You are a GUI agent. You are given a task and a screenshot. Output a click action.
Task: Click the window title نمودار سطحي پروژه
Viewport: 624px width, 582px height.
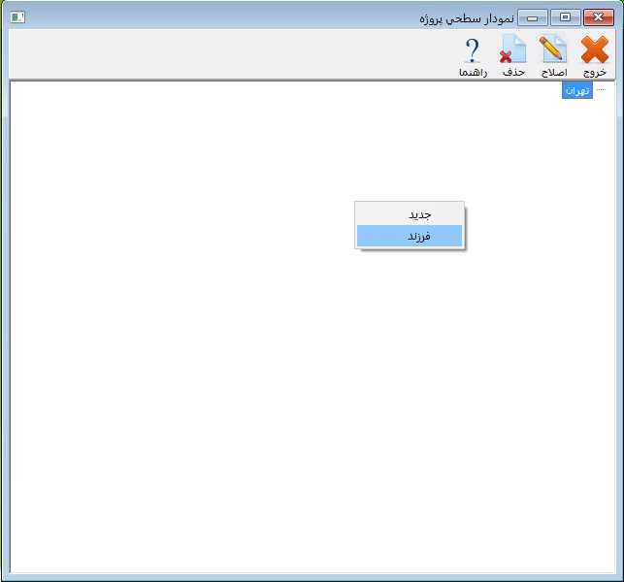click(466, 18)
